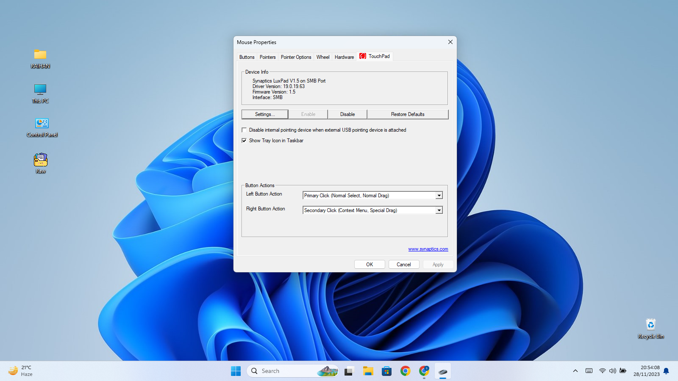
Task: Click the volume icon in system tray
Action: (612, 371)
